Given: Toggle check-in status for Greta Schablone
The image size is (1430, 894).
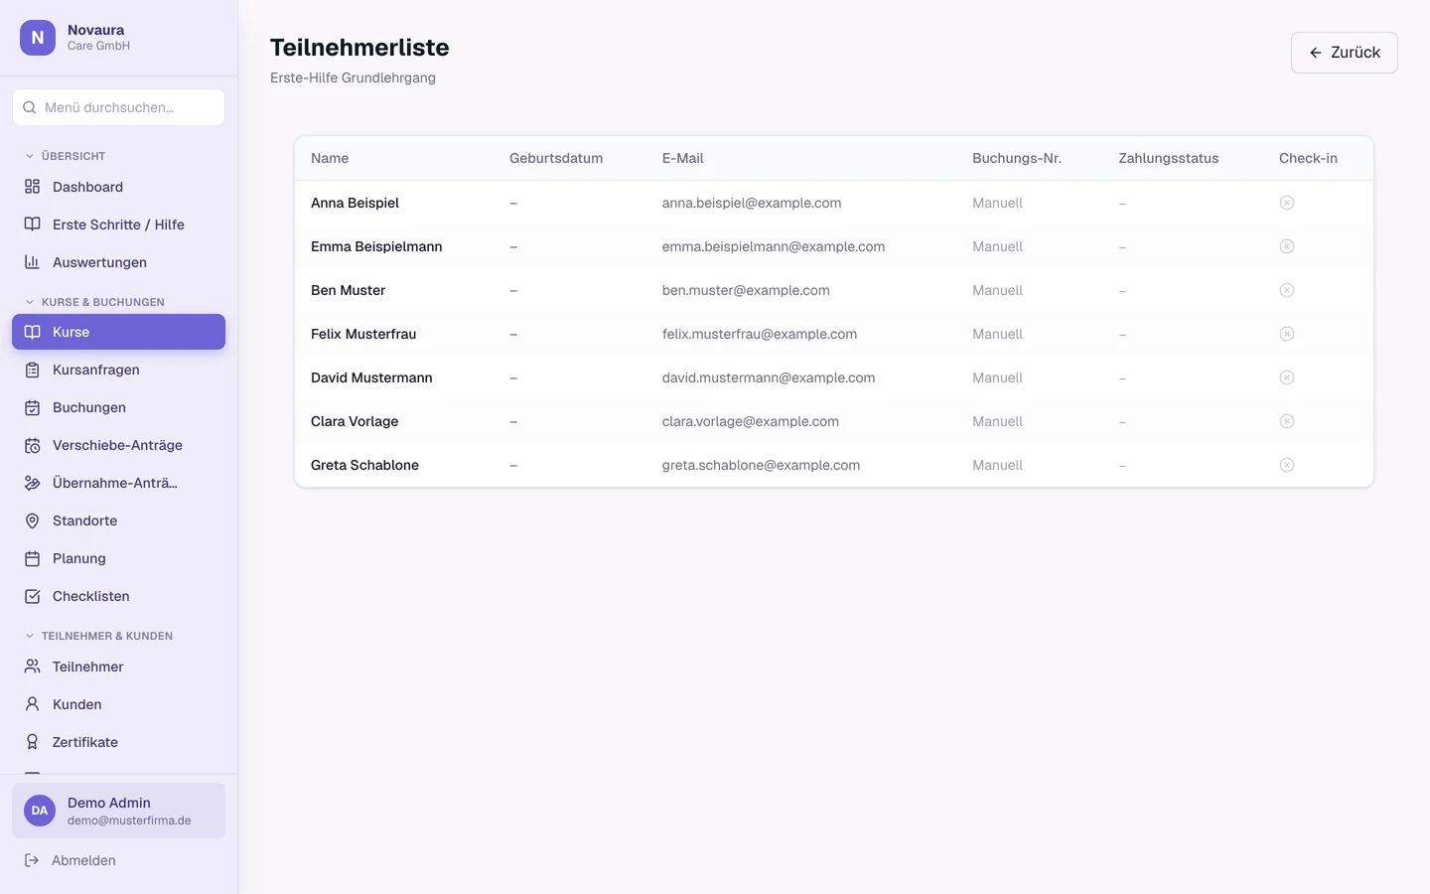Looking at the screenshot, I should (x=1287, y=465).
